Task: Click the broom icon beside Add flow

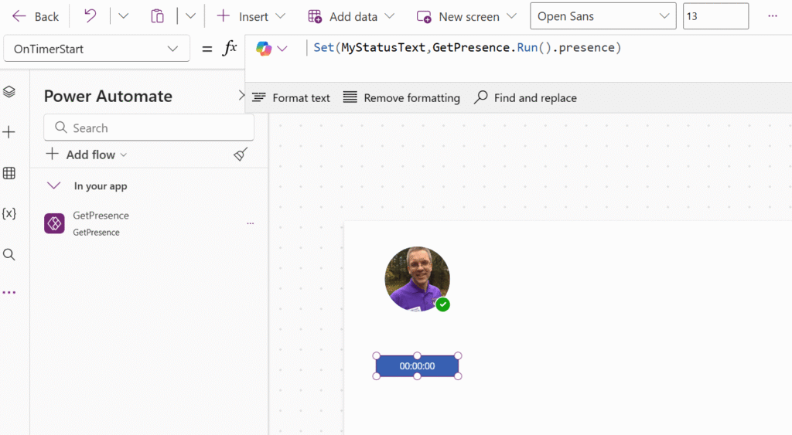Action: (241, 155)
